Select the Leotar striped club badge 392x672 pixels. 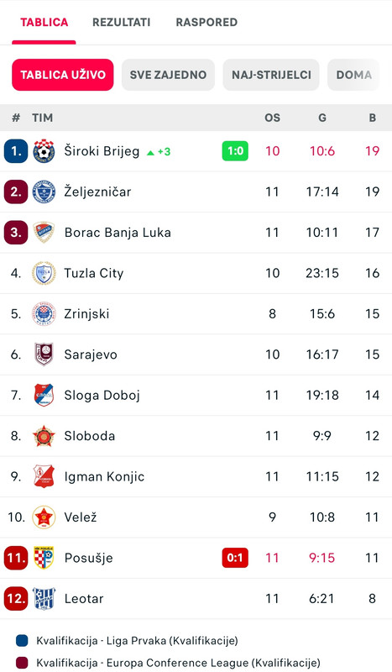click(44, 599)
